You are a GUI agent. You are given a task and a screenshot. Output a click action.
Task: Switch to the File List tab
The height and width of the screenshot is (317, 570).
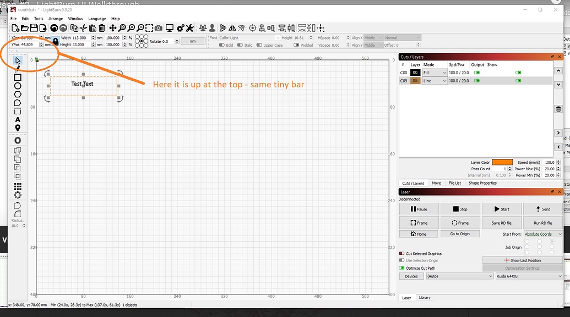click(455, 182)
